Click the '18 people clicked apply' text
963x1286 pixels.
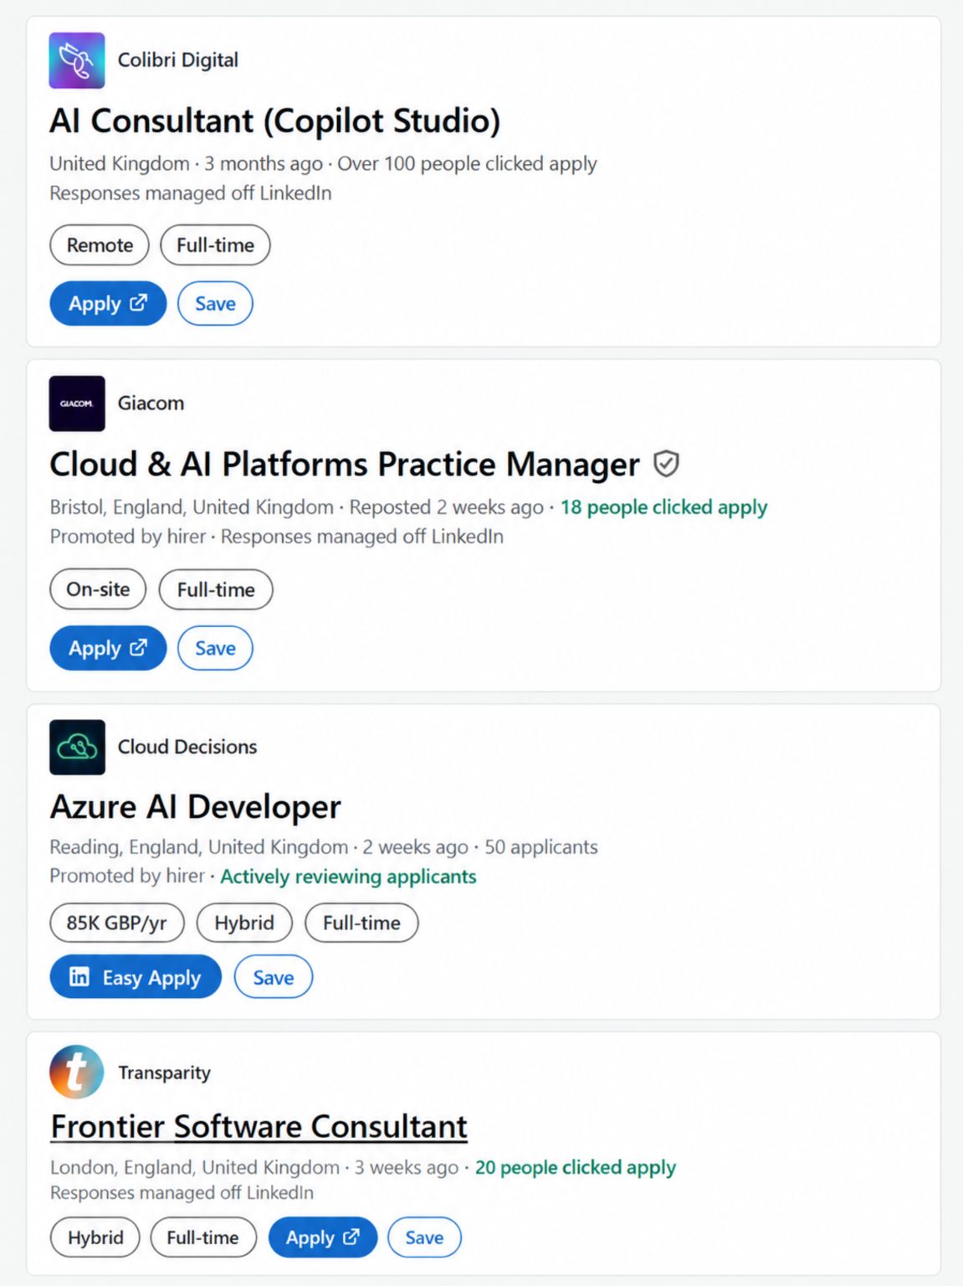point(663,507)
